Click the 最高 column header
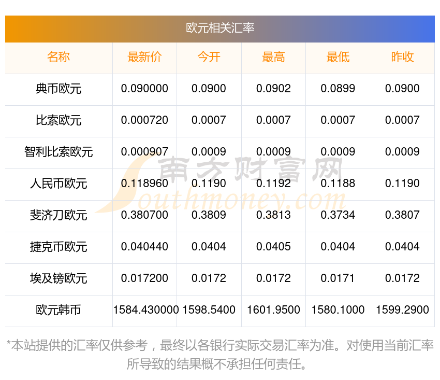Viewport: 440px width, 380px height. [x=273, y=57]
